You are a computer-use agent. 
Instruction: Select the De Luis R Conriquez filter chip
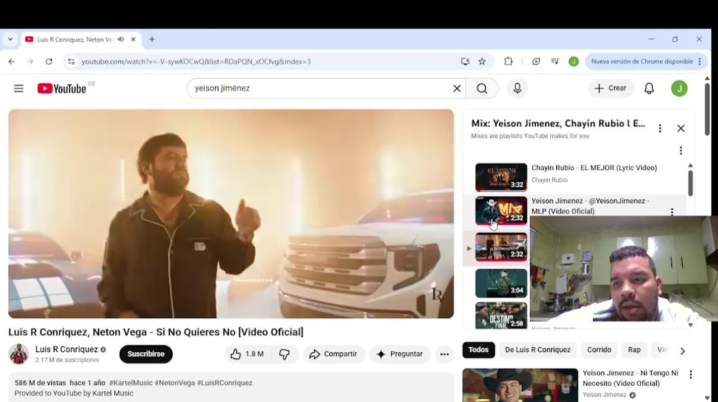(538, 350)
